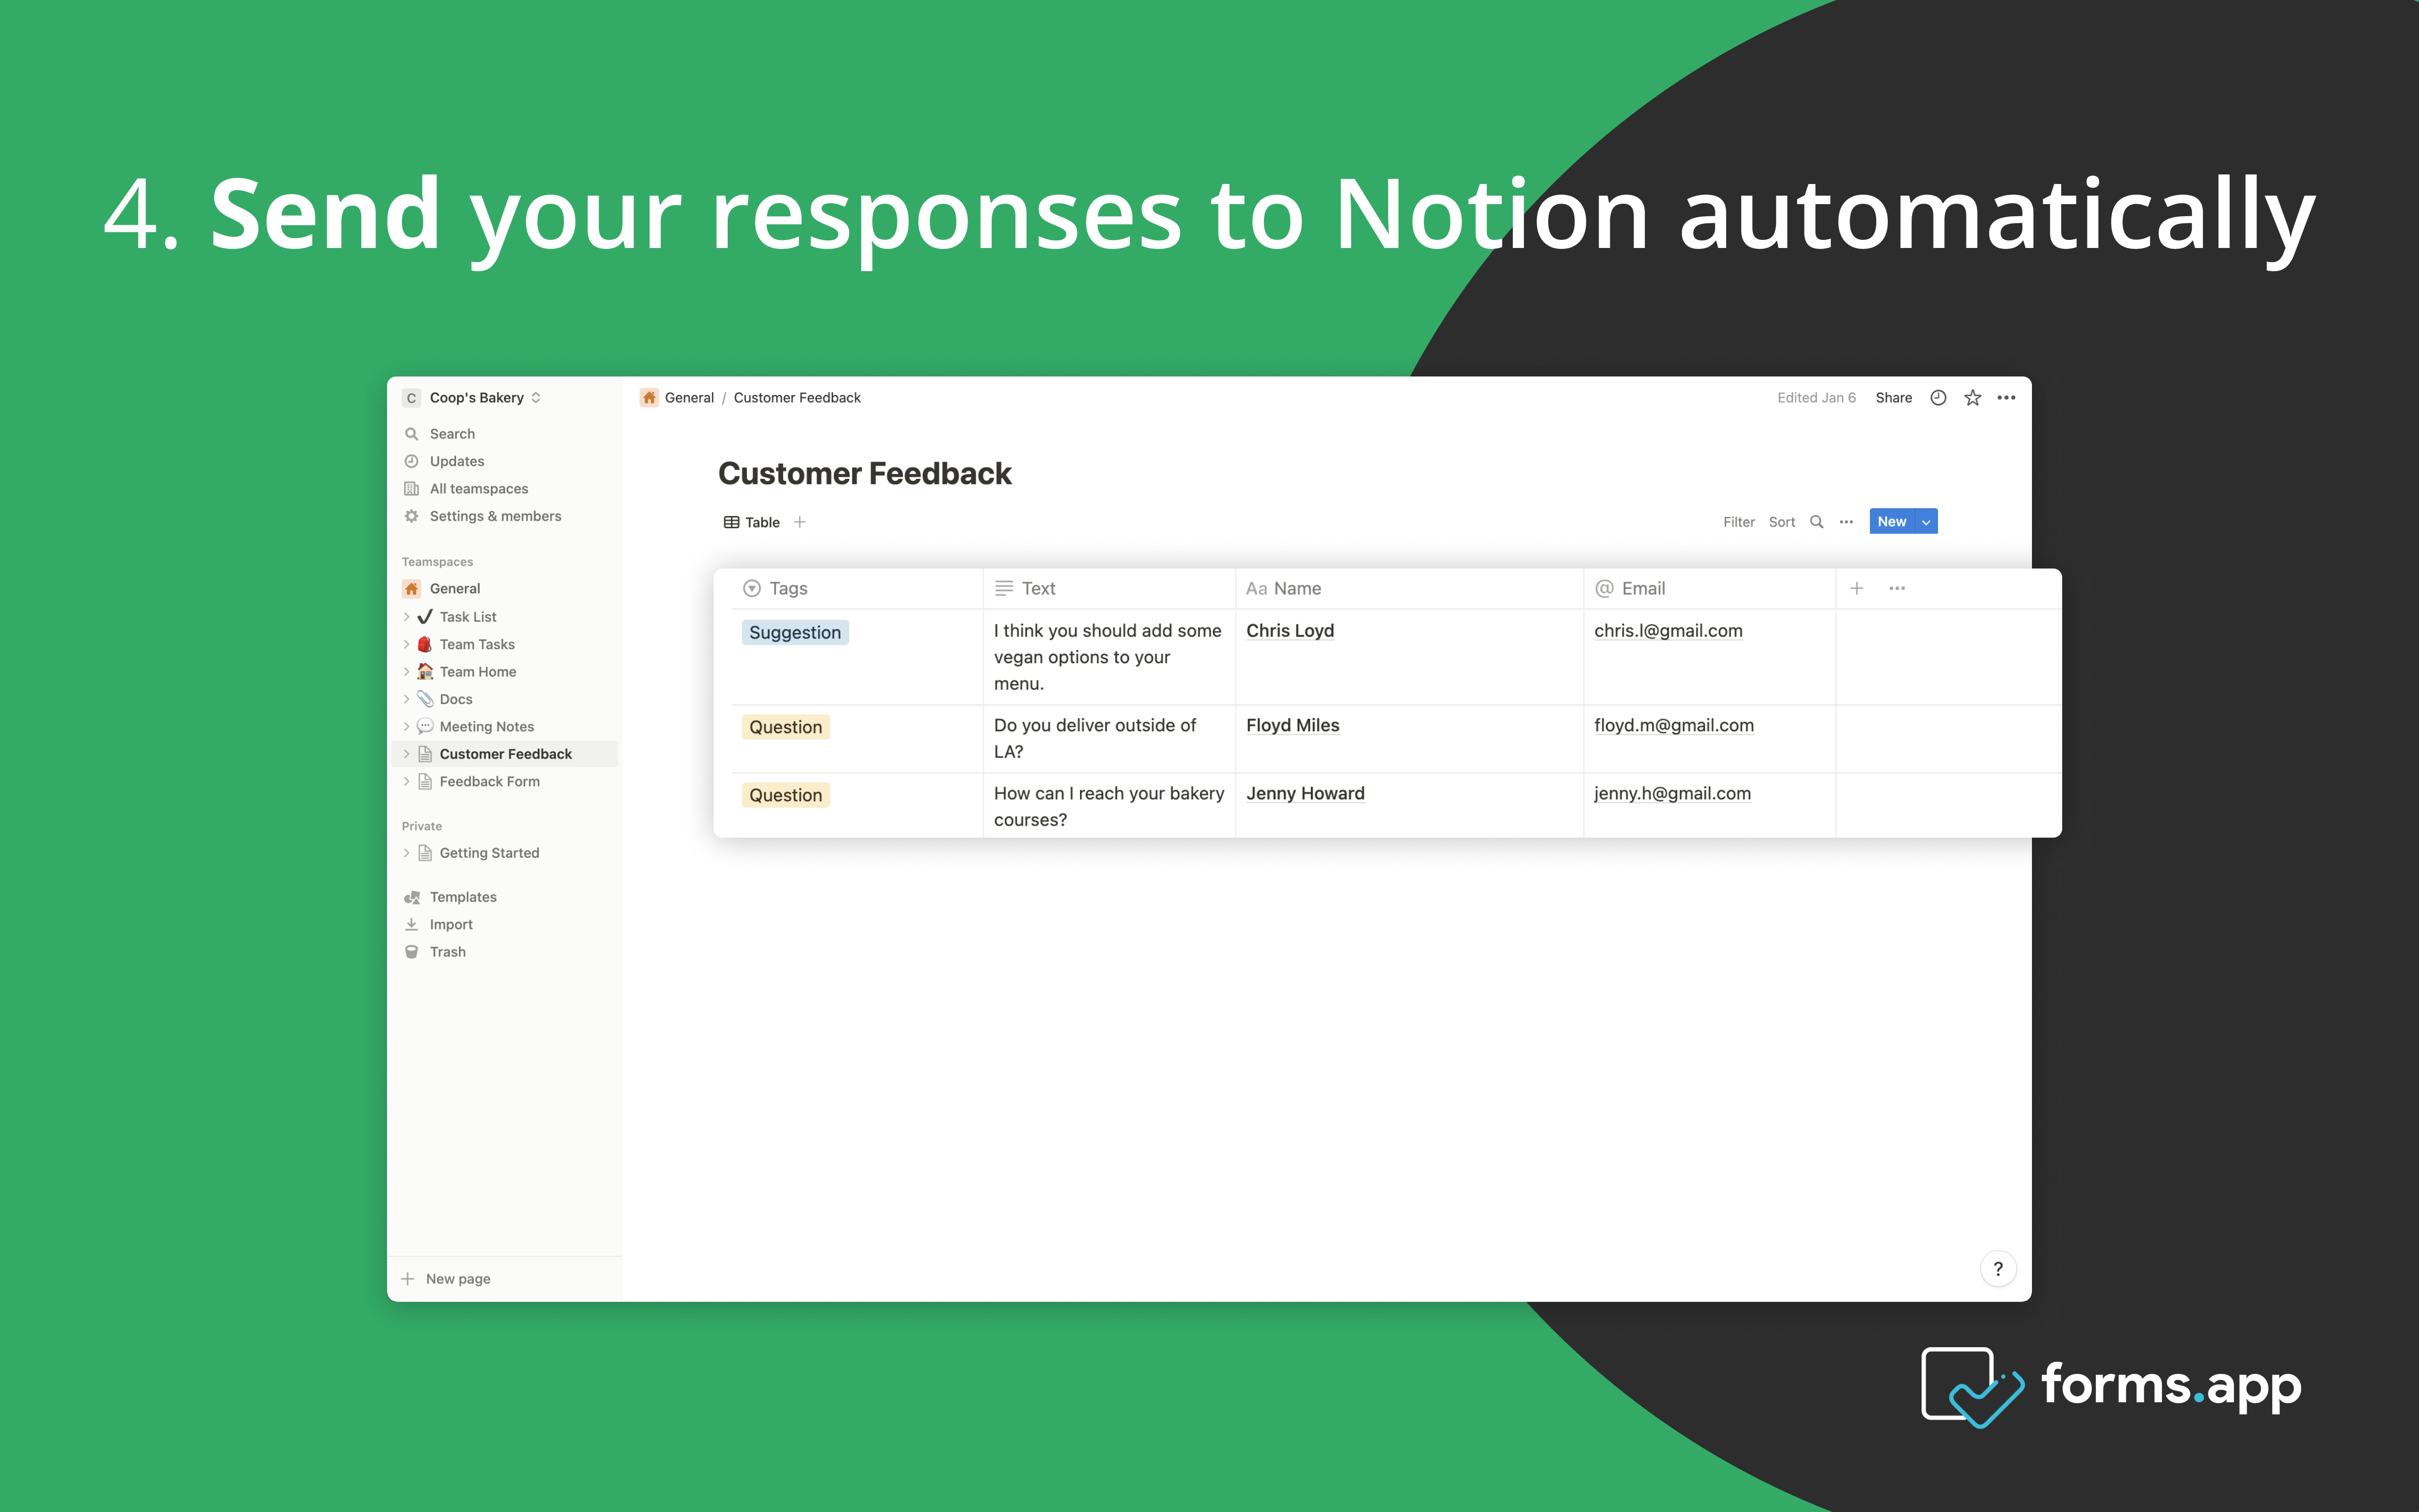Image resolution: width=2419 pixels, height=1512 pixels.
Task: Open page history clock icon in top bar
Action: [1938, 398]
